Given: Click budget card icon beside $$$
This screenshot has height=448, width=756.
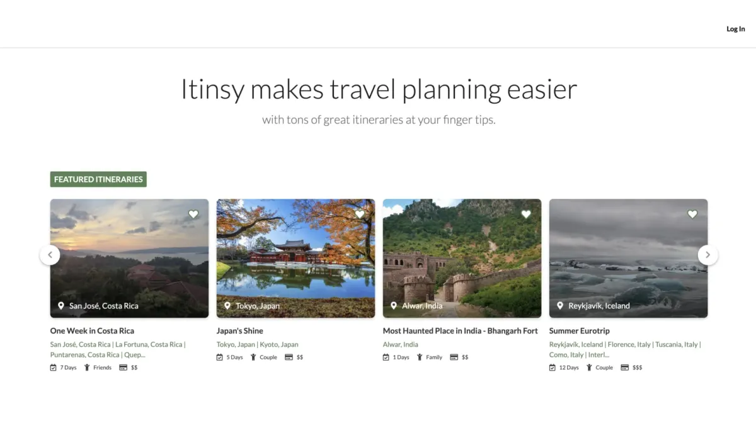Looking at the screenshot, I should click(x=624, y=367).
